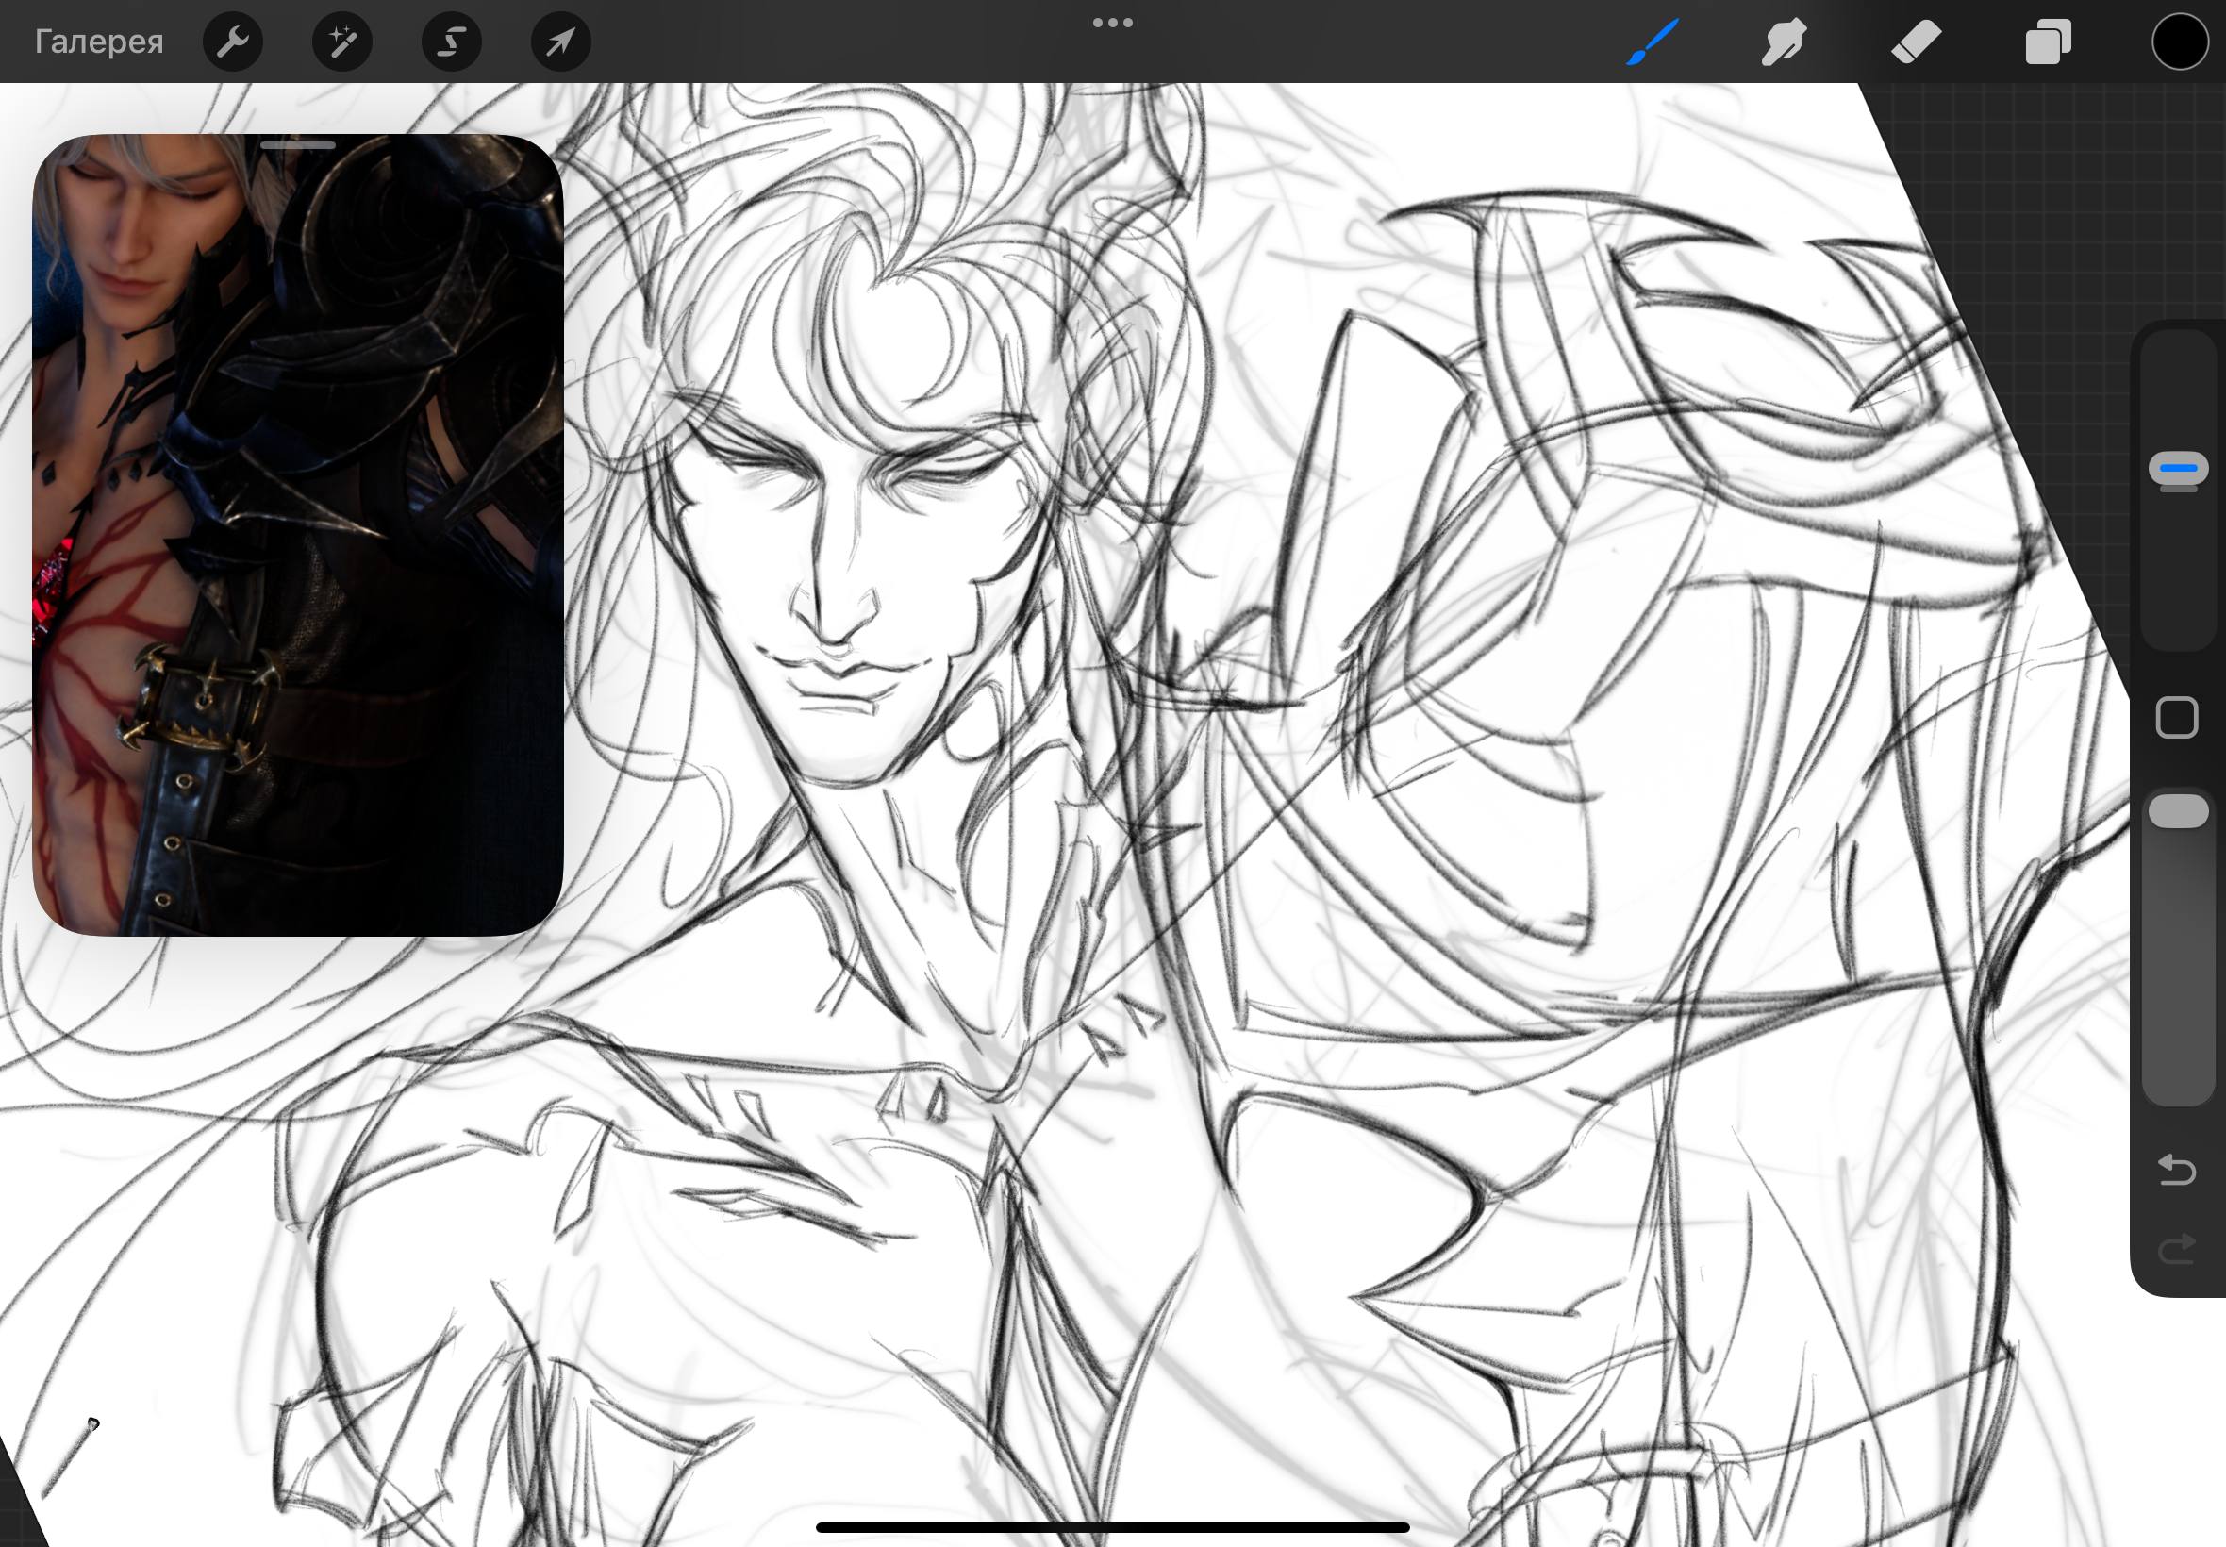Click the three-dot multitasking menu

1112,23
